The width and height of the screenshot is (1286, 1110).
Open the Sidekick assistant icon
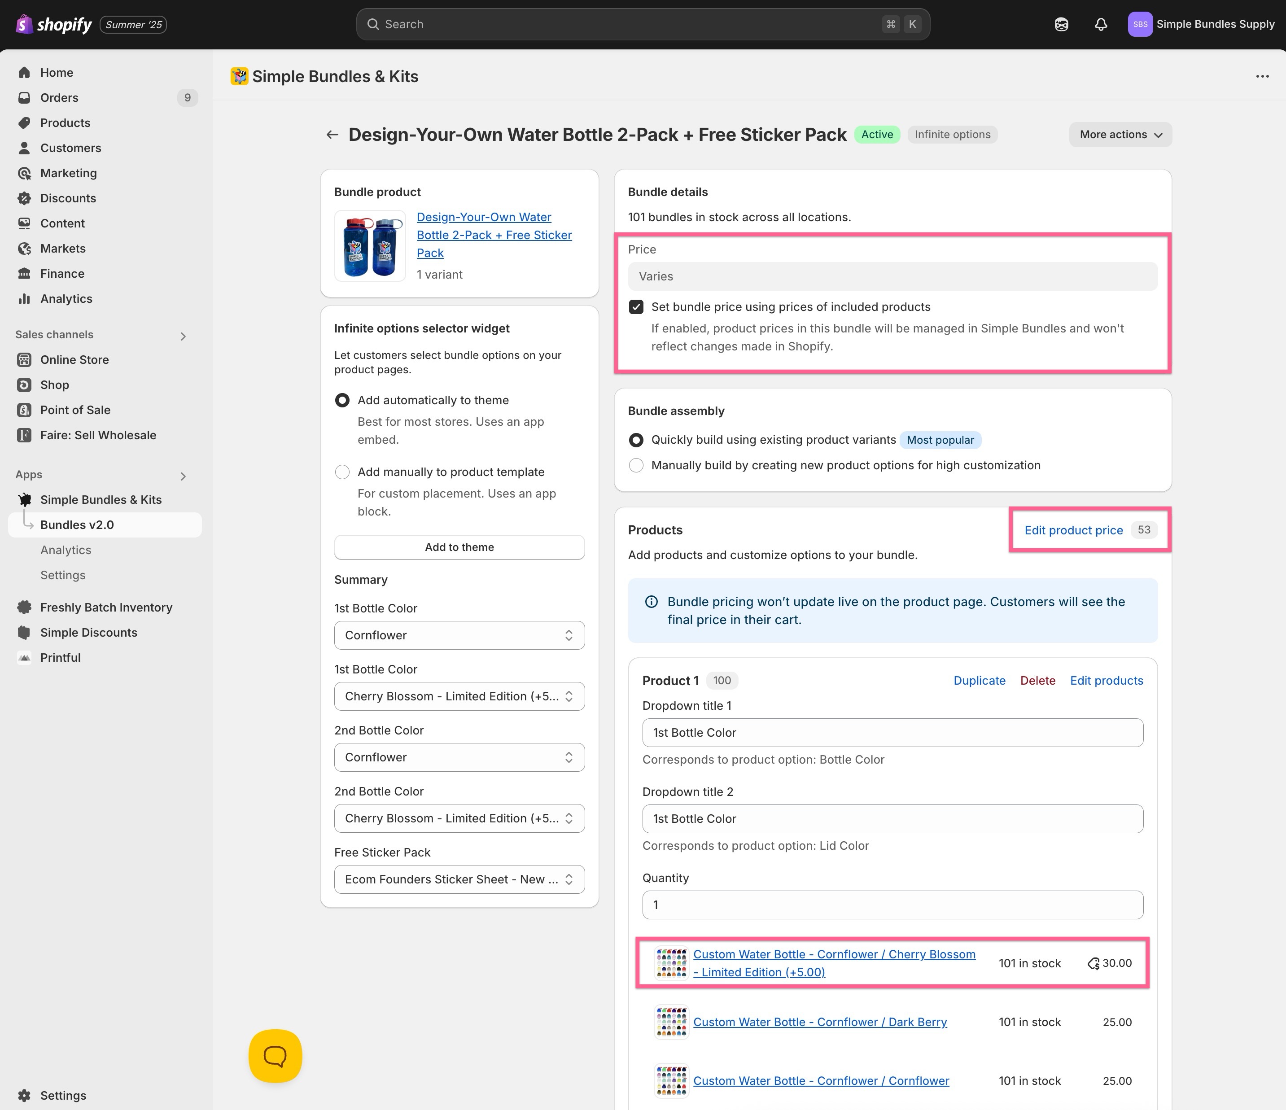tap(1061, 24)
